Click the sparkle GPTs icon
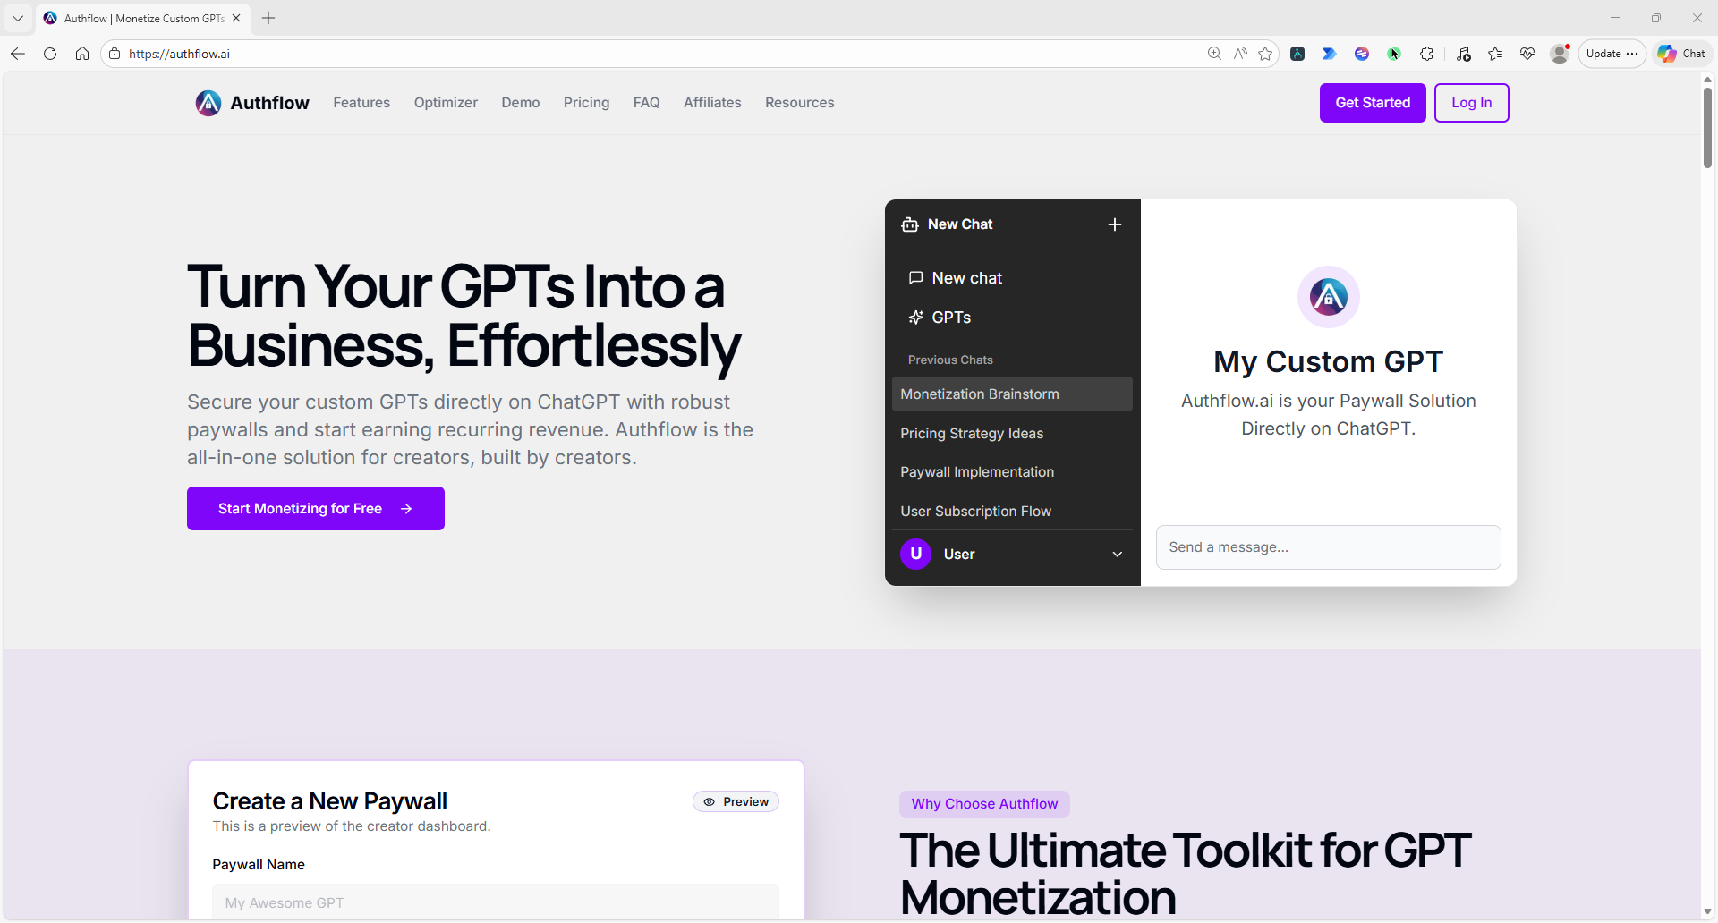This screenshot has height=923, width=1718. pos(915,318)
